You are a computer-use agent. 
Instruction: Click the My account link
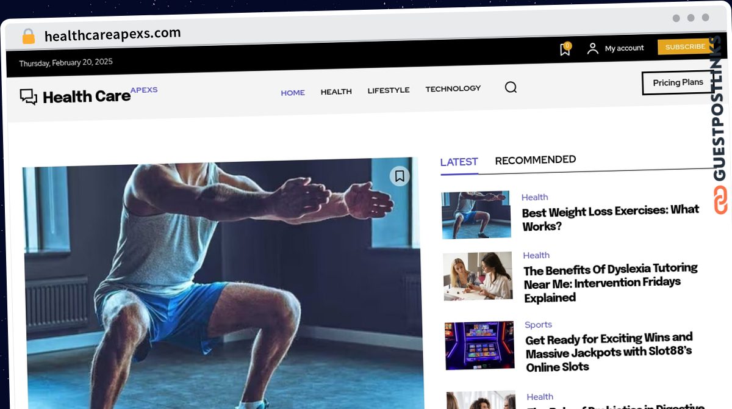coord(624,48)
